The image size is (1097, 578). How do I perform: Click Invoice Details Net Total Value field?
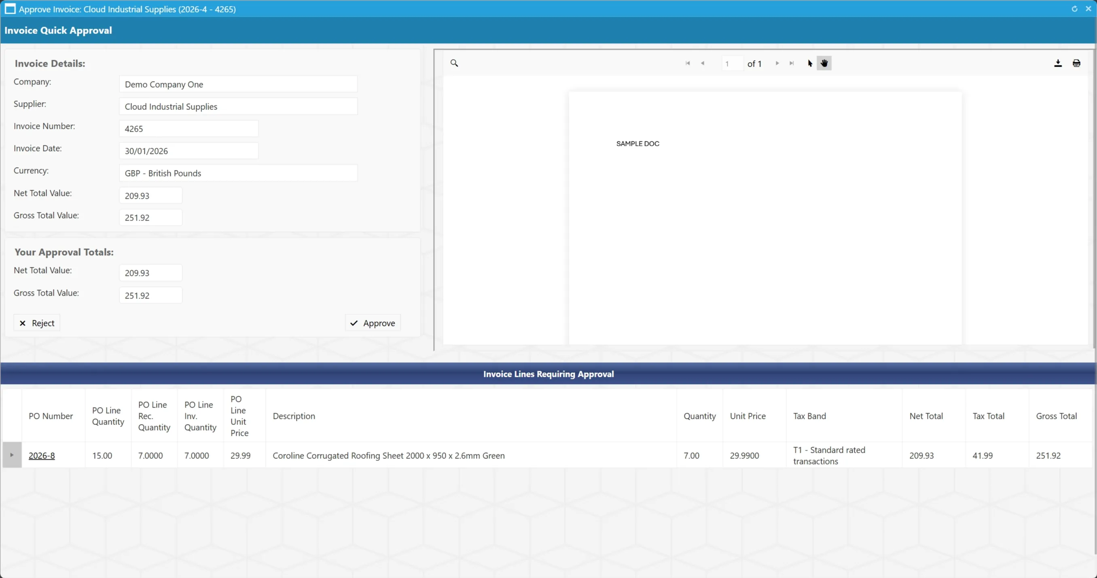[x=151, y=195]
